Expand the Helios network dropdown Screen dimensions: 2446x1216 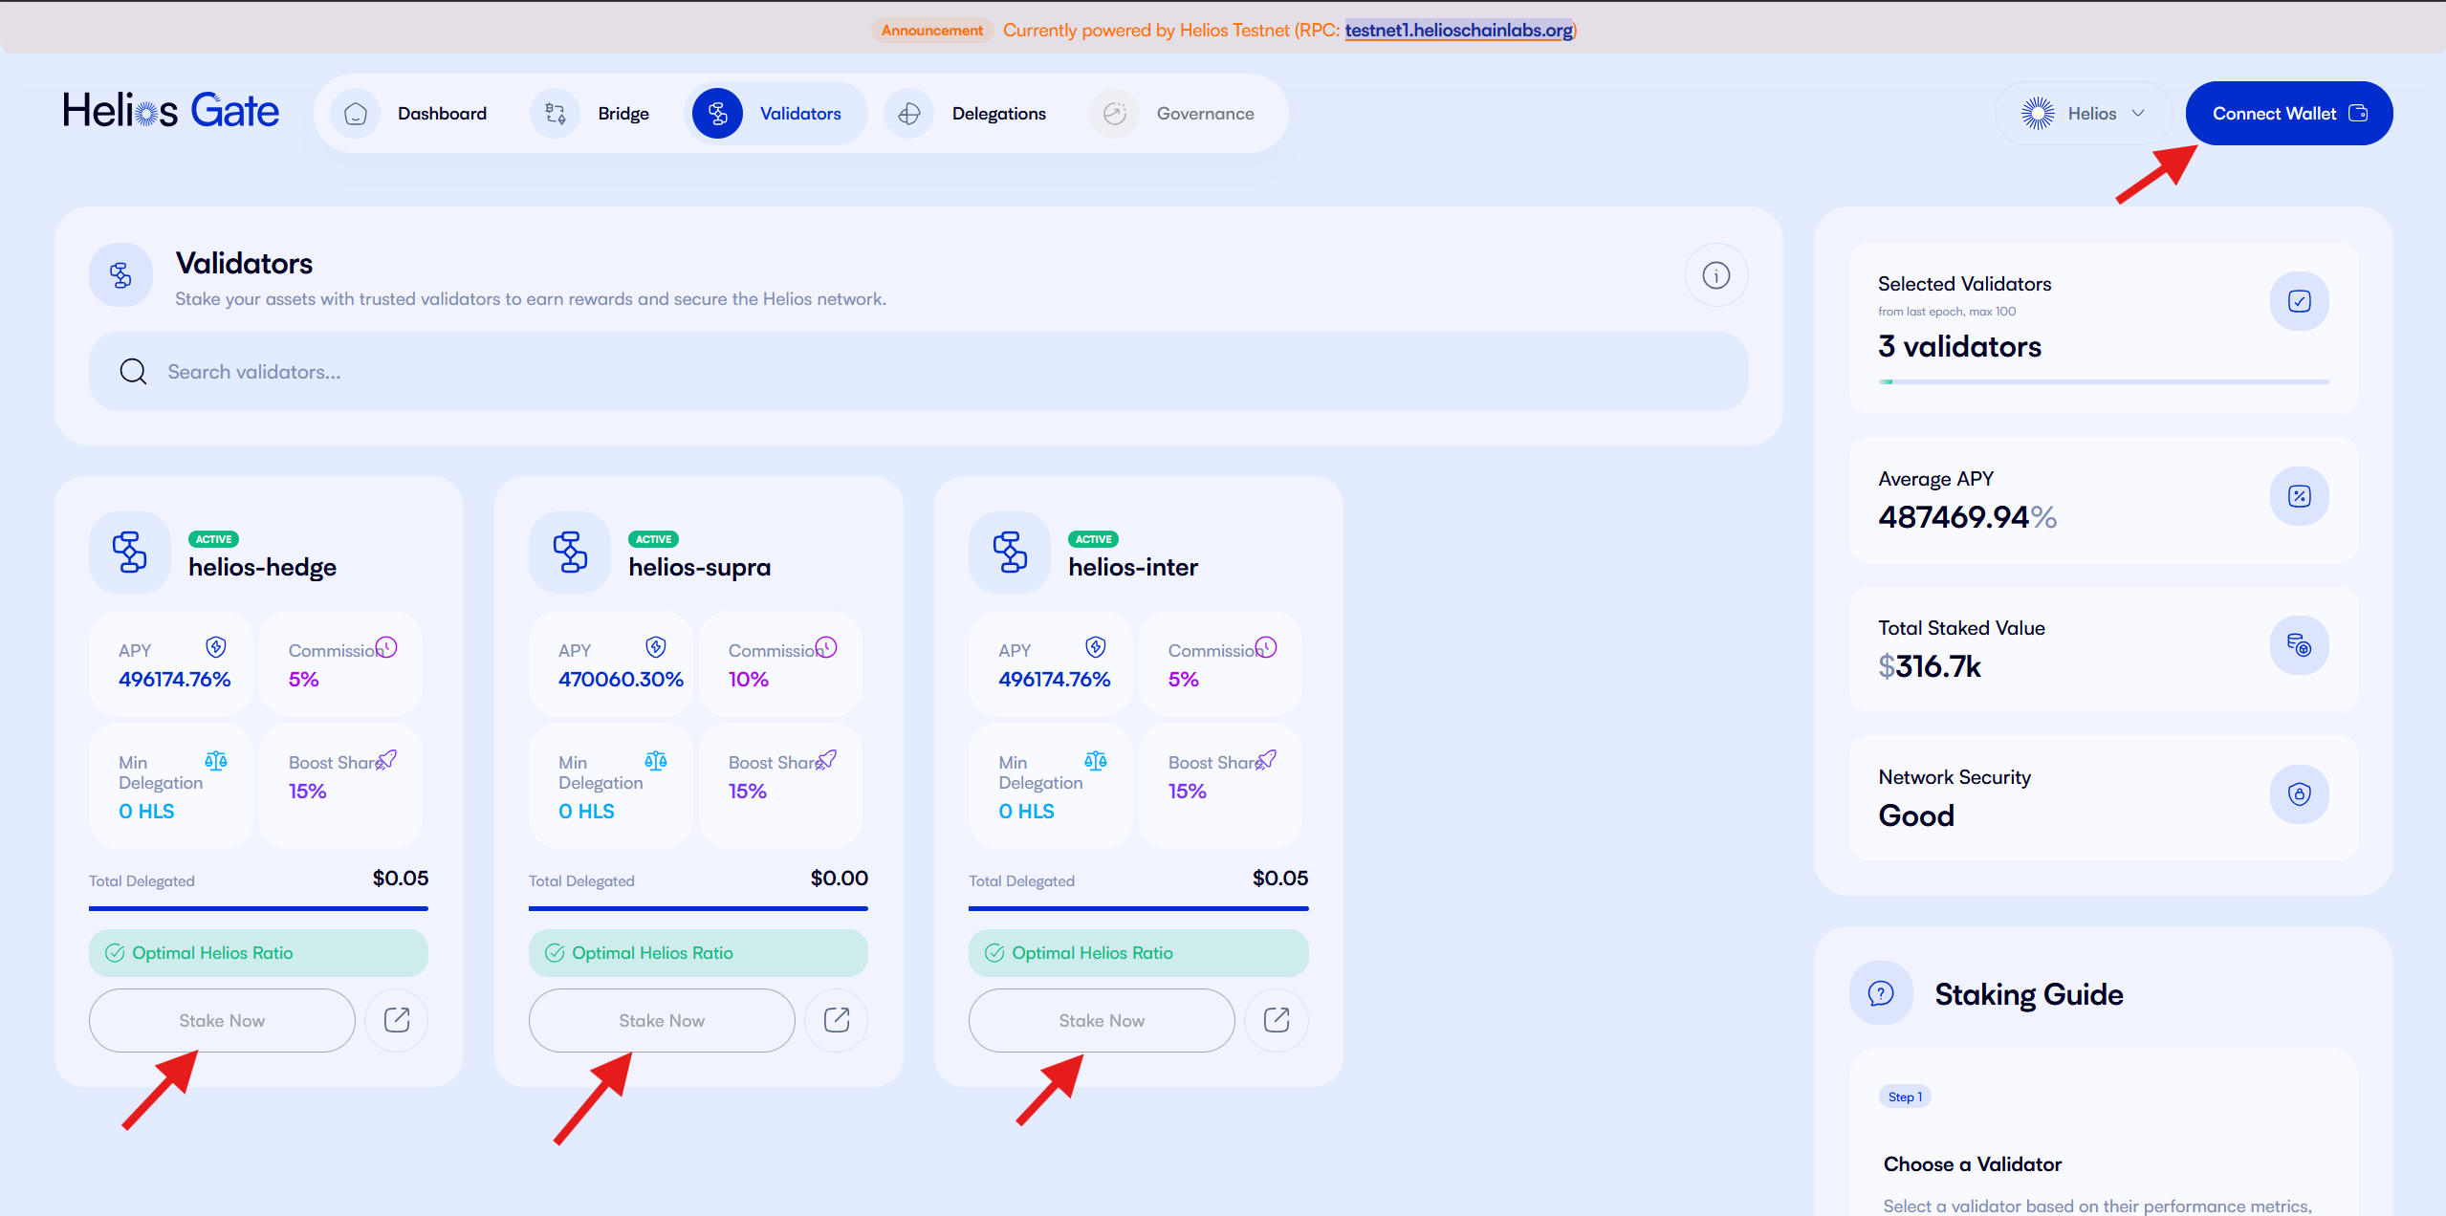point(2083,114)
